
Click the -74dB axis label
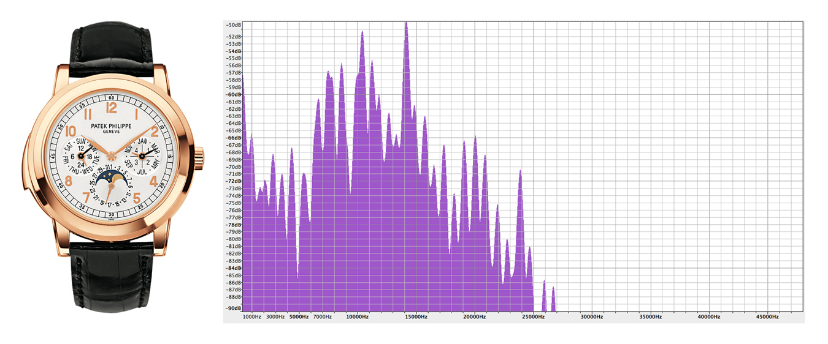pyautogui.click(x=234, y=195)
